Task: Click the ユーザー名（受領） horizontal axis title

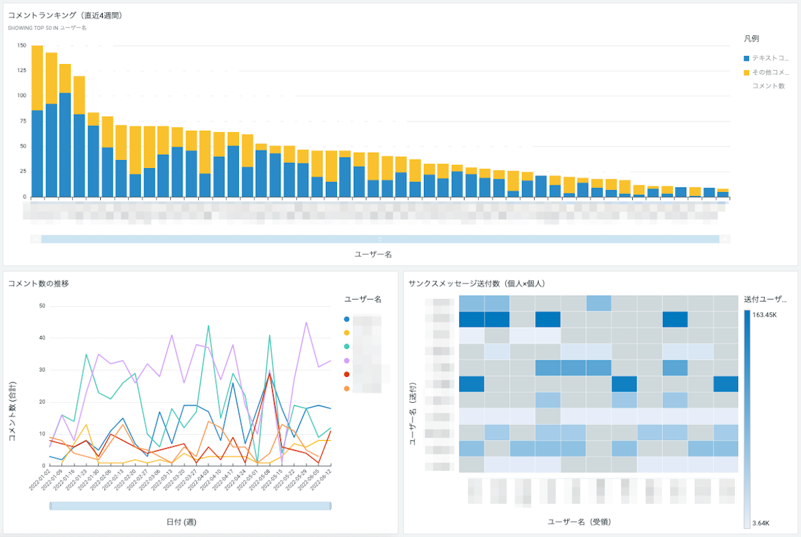Action: [x=579, y=522]
